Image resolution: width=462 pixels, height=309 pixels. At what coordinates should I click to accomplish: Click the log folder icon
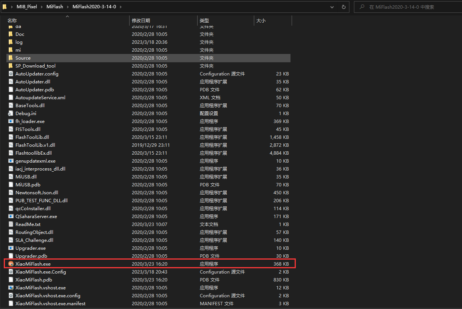coord(11,42)
